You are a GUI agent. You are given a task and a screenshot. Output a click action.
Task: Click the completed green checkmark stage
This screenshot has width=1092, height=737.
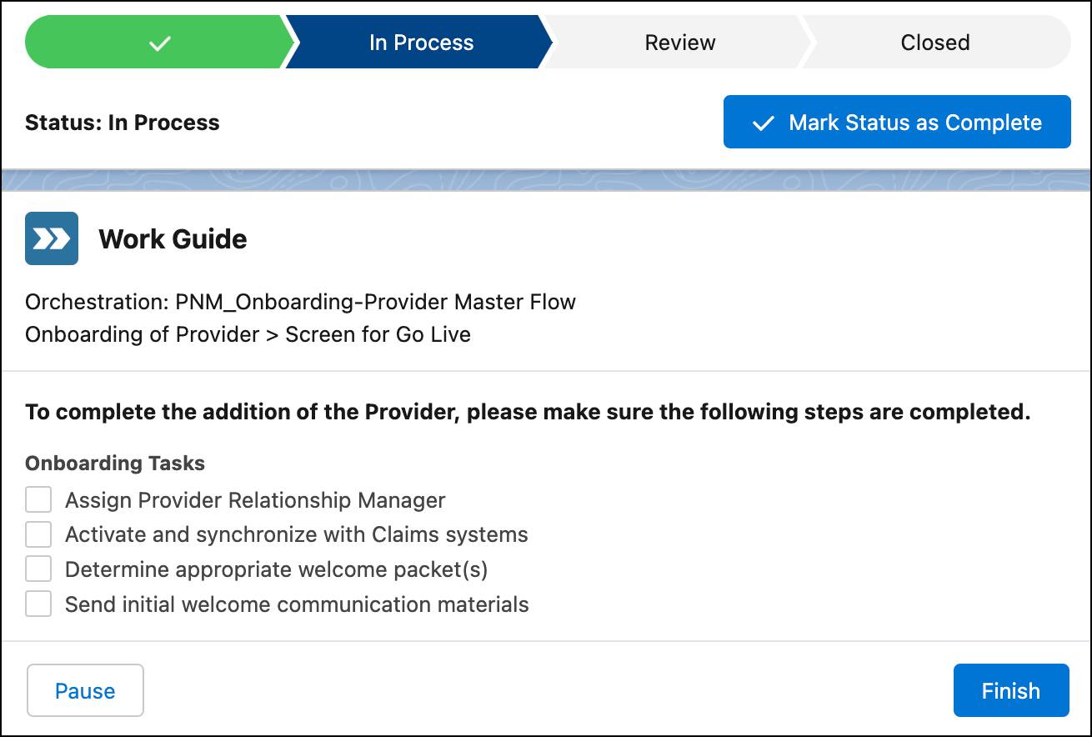pyautogui.click(x=158, y=43)
